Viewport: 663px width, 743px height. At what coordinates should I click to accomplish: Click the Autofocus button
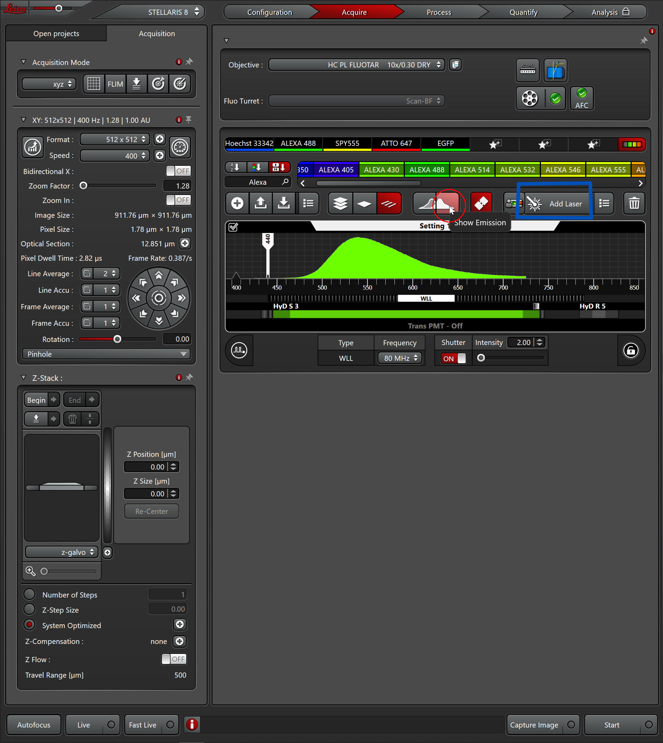click(x=34, y=724)
